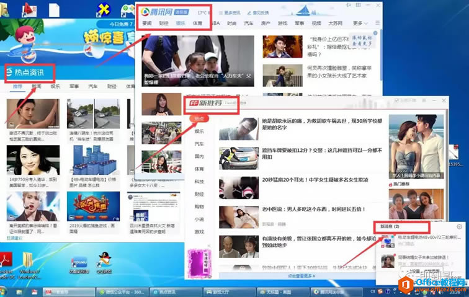Open the QQ penguin desktop shortcut
This screenshot has height=297, width=469.
[x=105, y=263]
